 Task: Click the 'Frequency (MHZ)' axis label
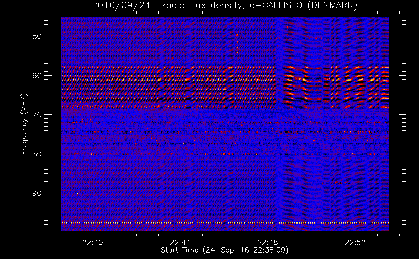tap(24, 124)
